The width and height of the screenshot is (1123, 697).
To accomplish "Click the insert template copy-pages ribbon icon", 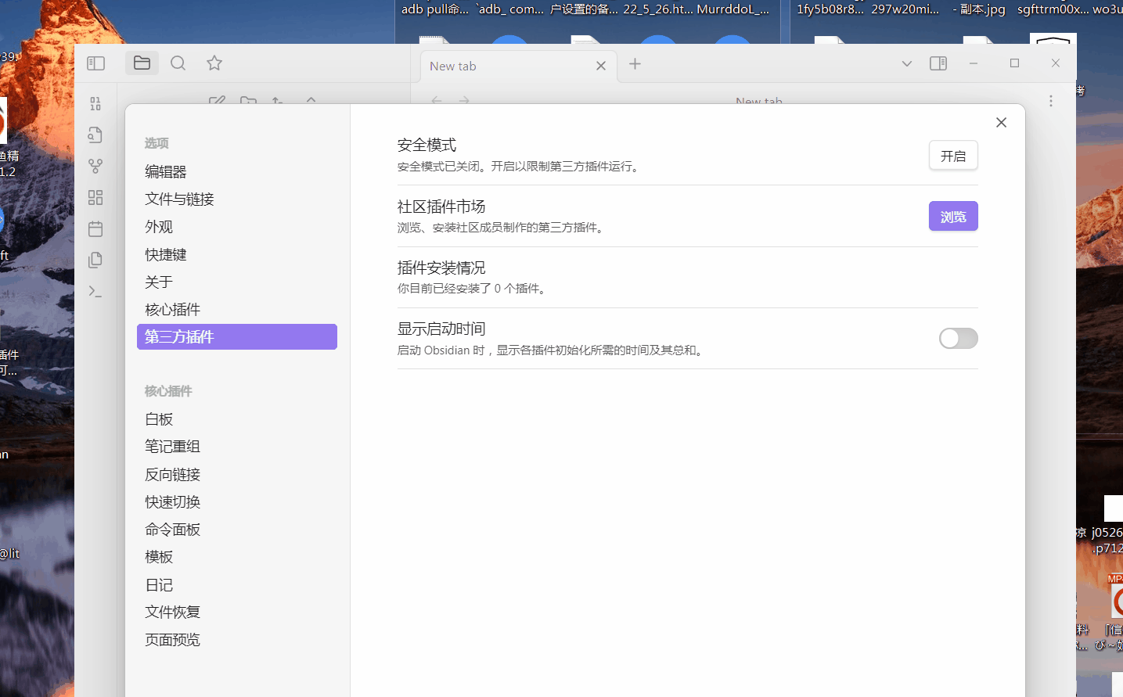I will (95, 260).
